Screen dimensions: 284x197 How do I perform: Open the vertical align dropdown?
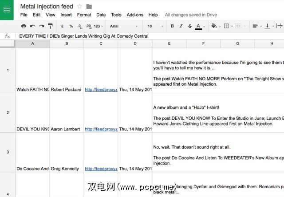(269, 26)
